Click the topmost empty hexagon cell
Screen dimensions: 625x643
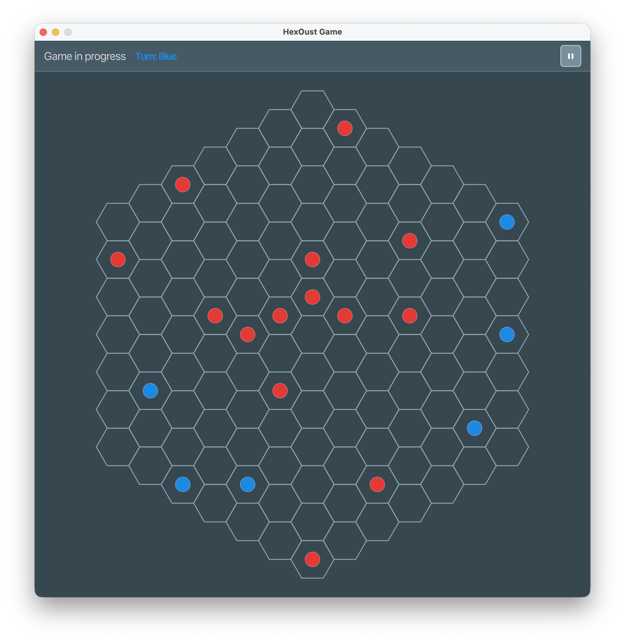pos(312,110)
